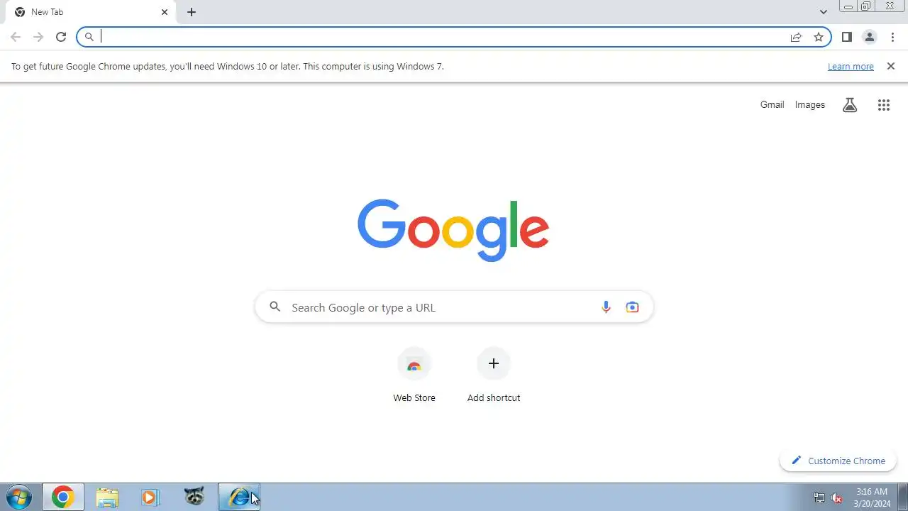Open the Windows Start menu

point(20,497)
